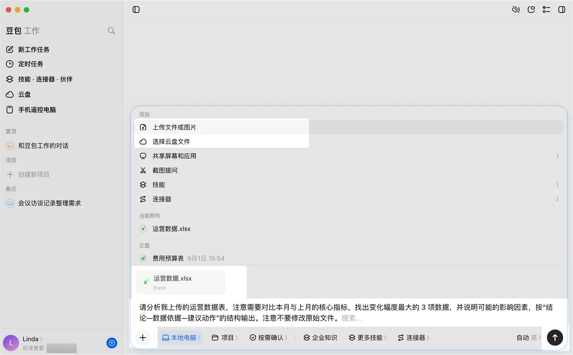The width and height of the screenshot is (573, 355).
Task: Click into the message text input
Action: 349,313
